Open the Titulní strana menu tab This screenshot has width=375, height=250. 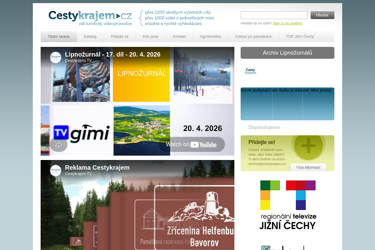click(58, 37)
